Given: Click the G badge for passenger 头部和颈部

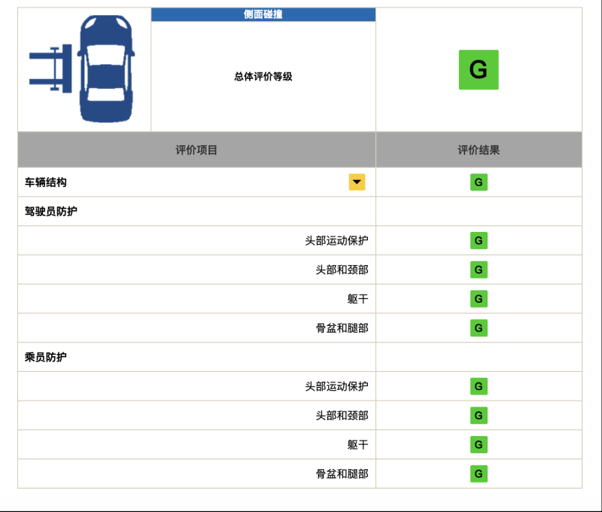Looking at the screenshot, I should coord(479,415).
